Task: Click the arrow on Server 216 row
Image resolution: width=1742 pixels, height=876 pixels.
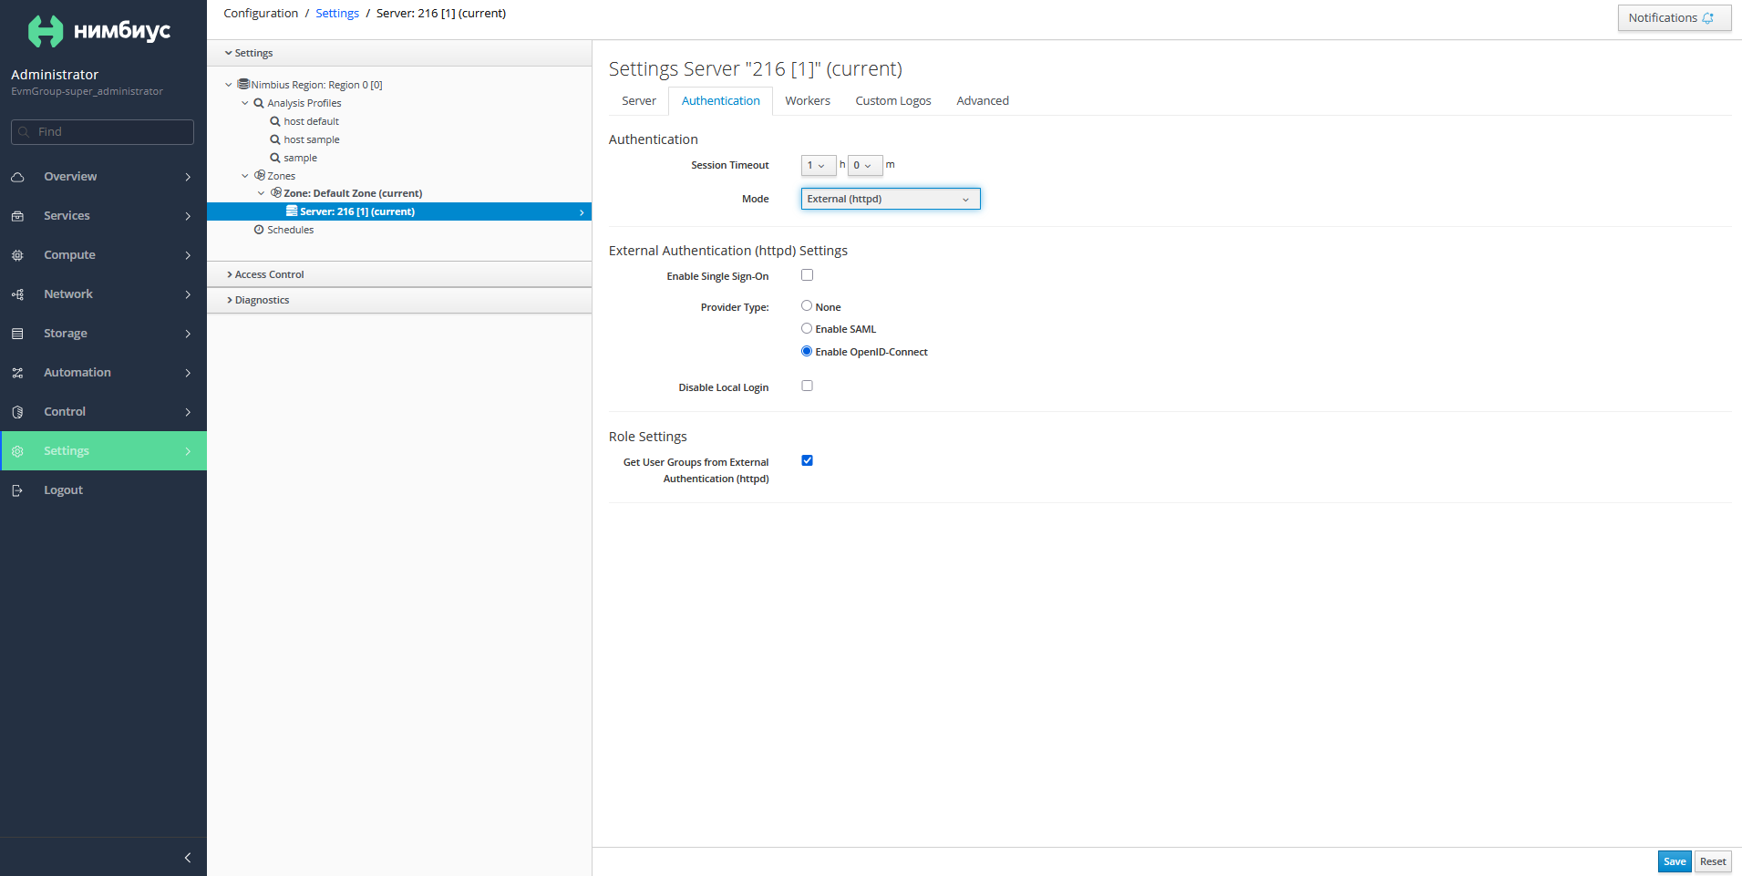Action: pos(582,212)
